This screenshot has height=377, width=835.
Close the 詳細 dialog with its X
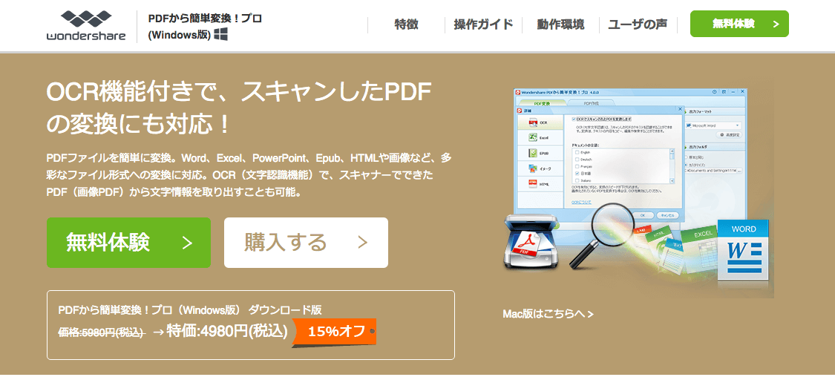tap(680, 108)
